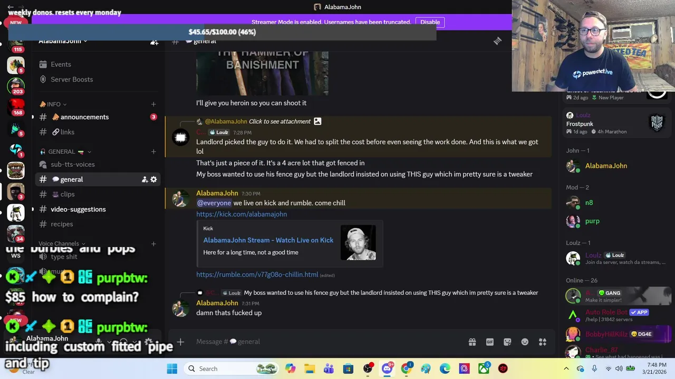Open emoji picker

525,342
